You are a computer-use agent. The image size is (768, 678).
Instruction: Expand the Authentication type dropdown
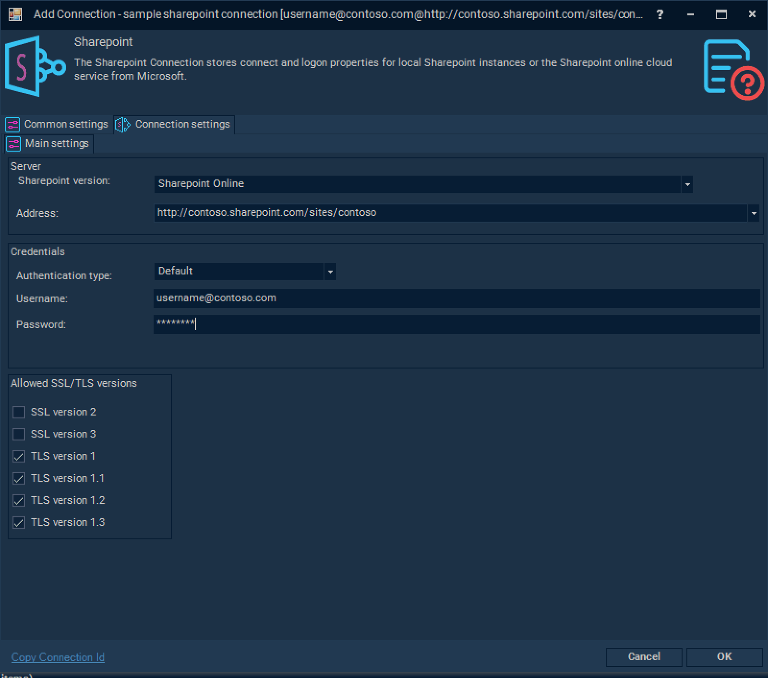[x=330, y=272]
